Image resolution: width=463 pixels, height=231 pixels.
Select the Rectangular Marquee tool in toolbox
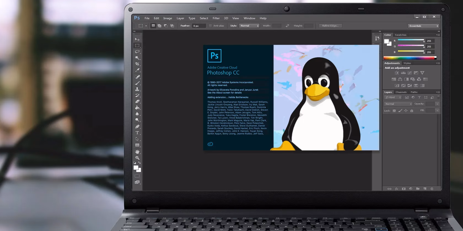point(137,45)
